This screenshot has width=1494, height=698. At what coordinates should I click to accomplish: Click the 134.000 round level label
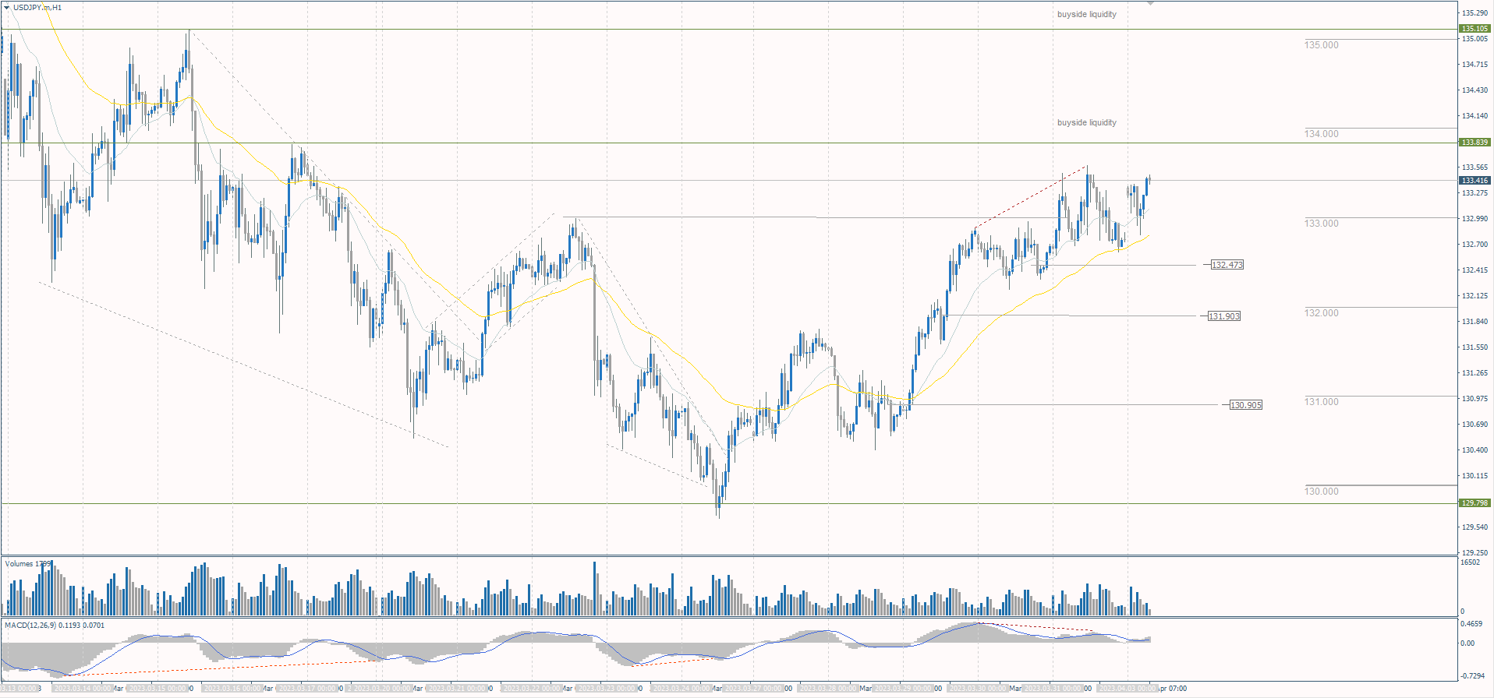click(x=1322, y=134)
